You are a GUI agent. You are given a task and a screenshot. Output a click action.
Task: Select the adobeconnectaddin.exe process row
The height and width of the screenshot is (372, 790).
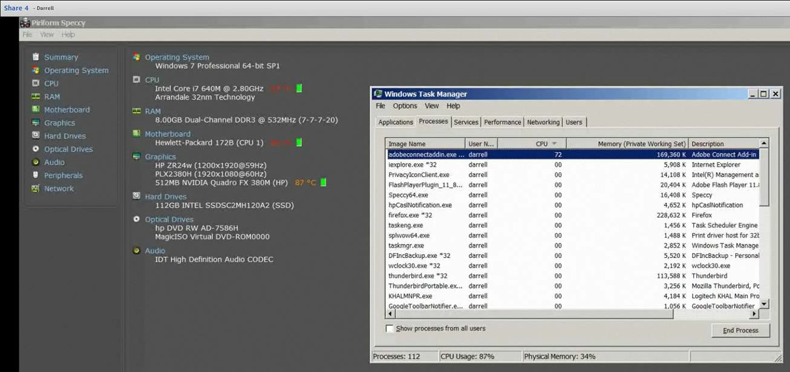(x=572, y=155)
